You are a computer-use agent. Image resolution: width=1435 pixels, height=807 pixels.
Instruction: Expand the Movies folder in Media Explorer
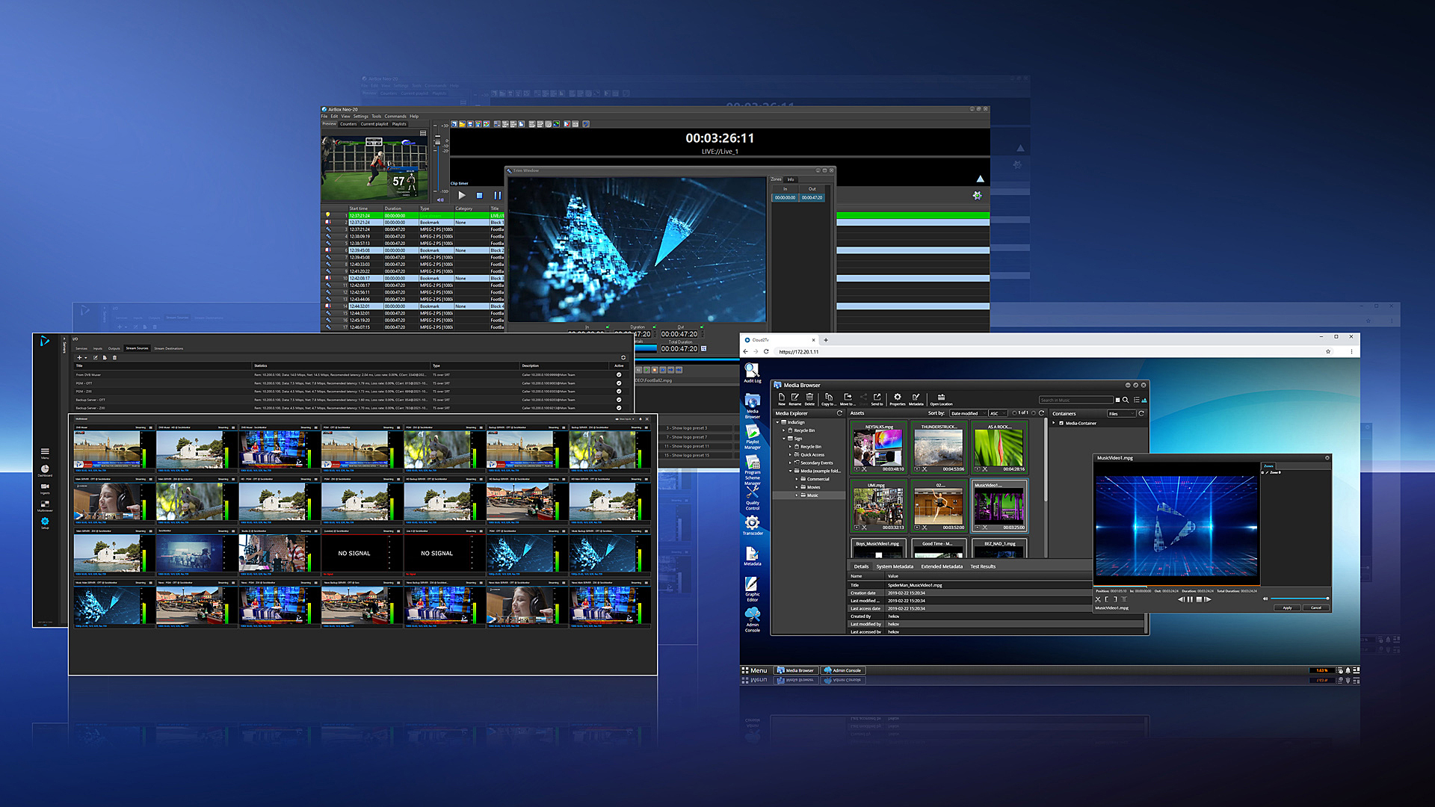pyautogui.click(x=797, y=487)
